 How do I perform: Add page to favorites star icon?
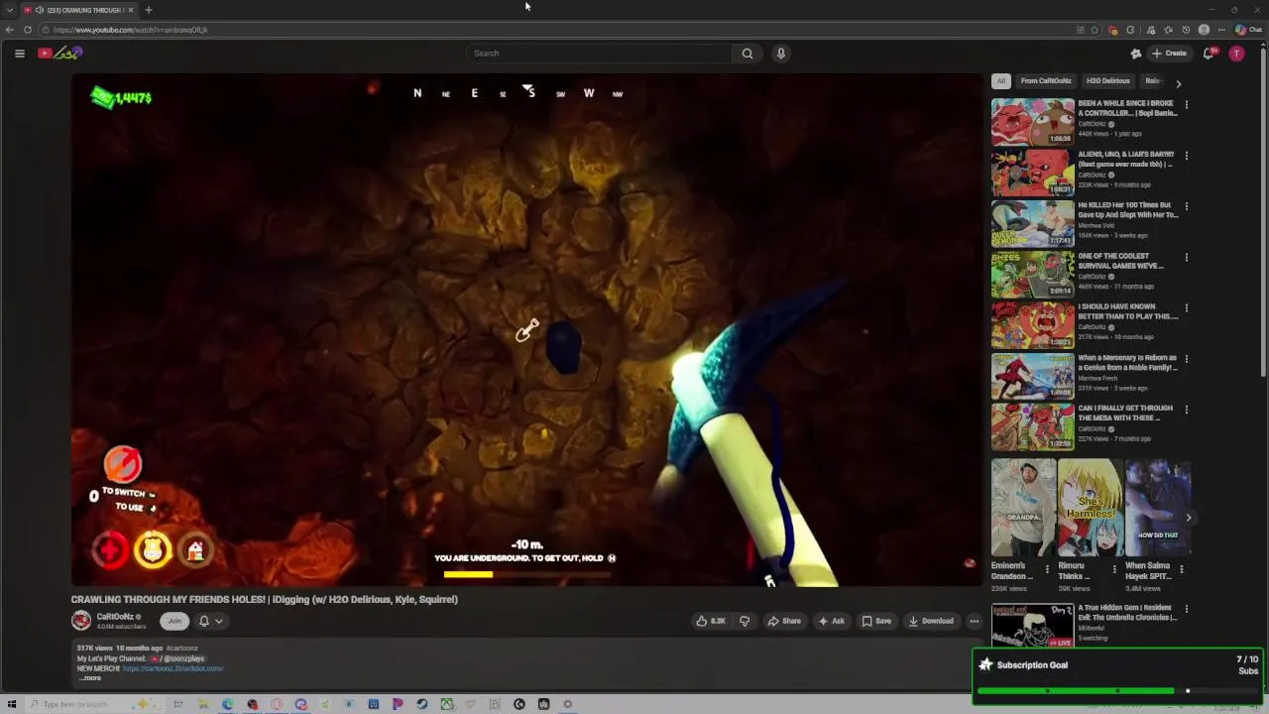click(x=1095, y=30)
